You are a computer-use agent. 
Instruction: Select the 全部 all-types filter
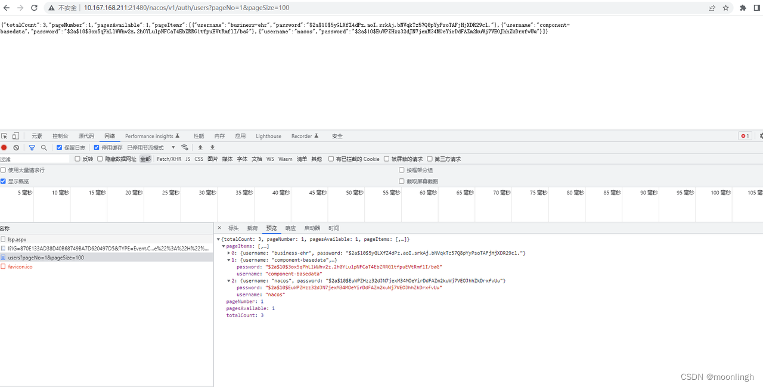point(145,159)
